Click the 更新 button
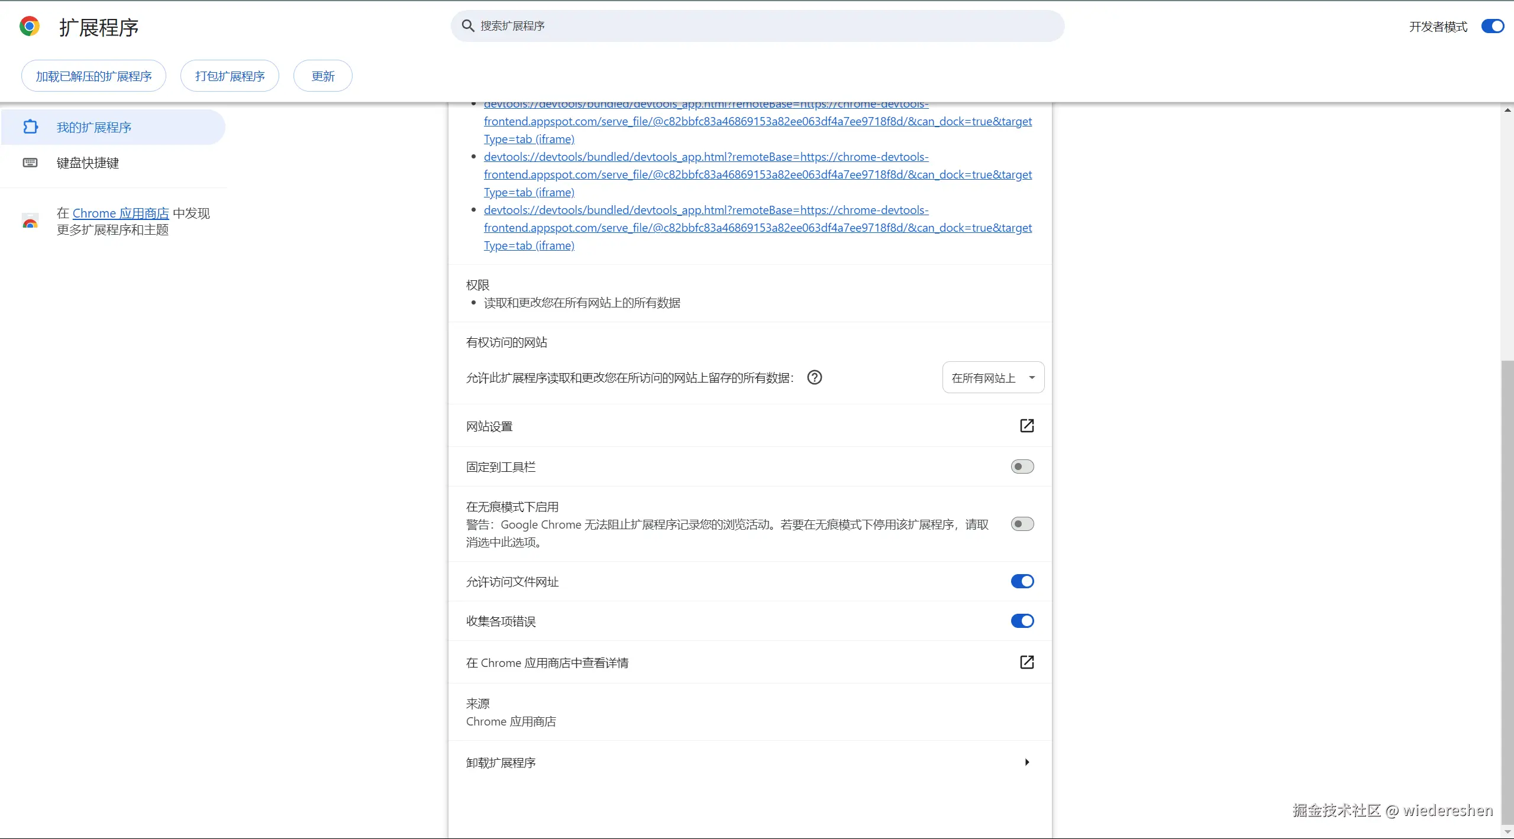The height and width of the screenshot is (839, 1514). [322, 75]
